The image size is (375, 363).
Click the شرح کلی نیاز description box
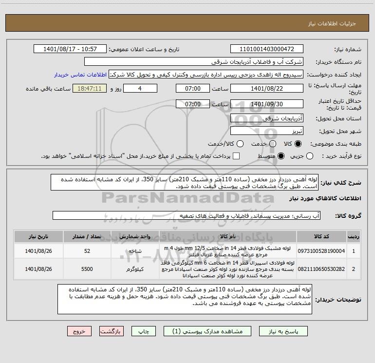click(x=185, y=183)
